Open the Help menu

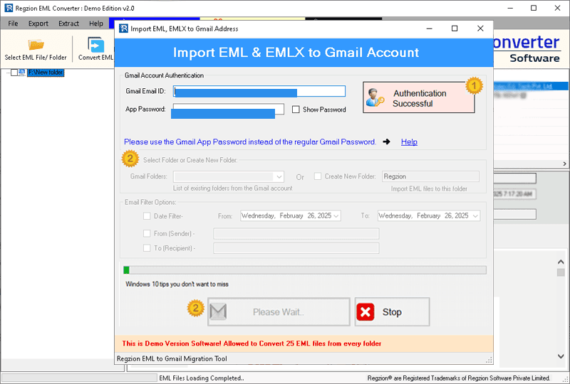tap(96, 23)
